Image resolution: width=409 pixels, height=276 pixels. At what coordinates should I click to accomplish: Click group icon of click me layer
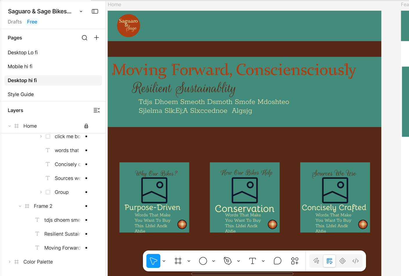[x=48, y=136]
